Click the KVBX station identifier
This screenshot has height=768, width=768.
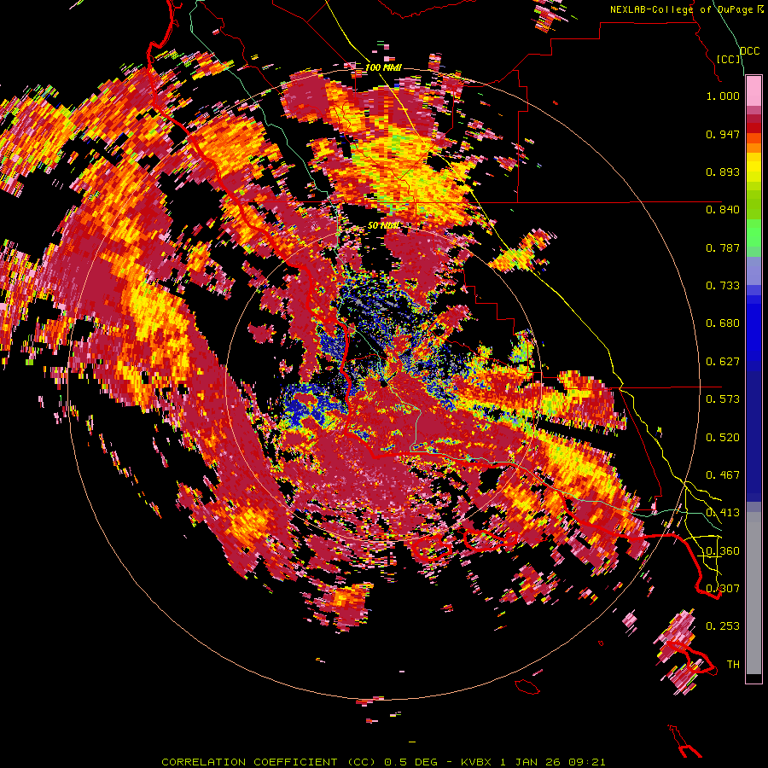point(477,762)
